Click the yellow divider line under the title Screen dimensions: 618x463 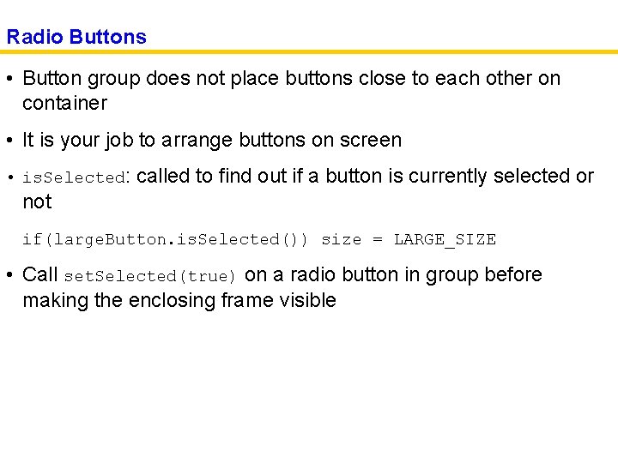[x=309, y=52]
